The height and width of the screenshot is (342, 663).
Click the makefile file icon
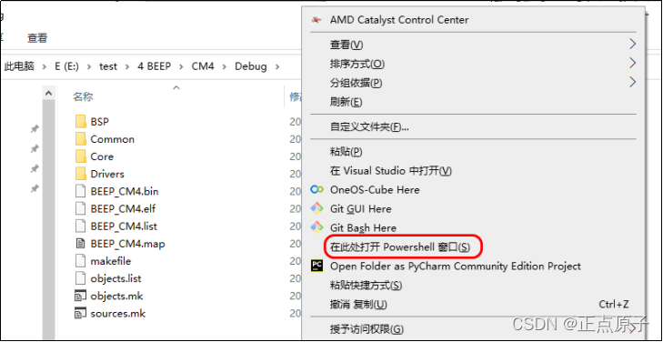pos(80,261)
